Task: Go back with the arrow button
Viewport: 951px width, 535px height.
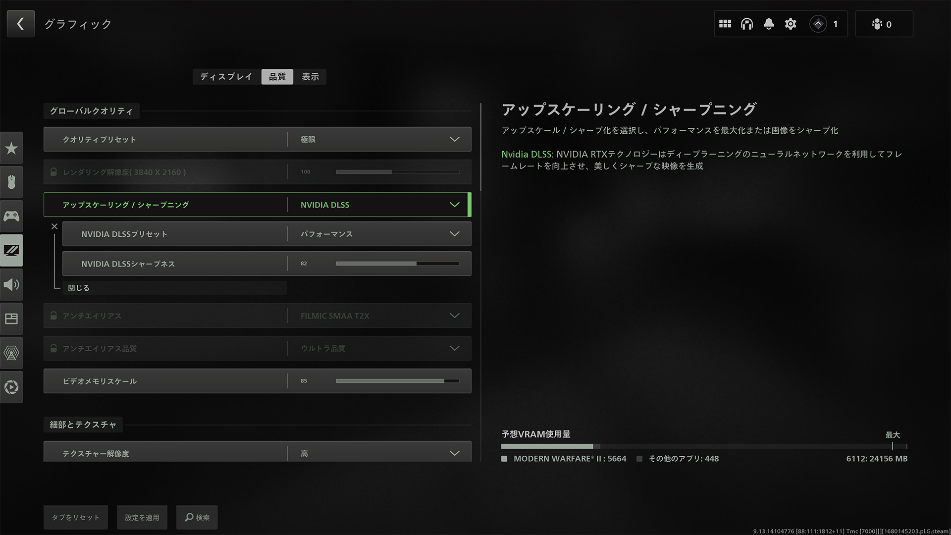Action: point(21,24)
